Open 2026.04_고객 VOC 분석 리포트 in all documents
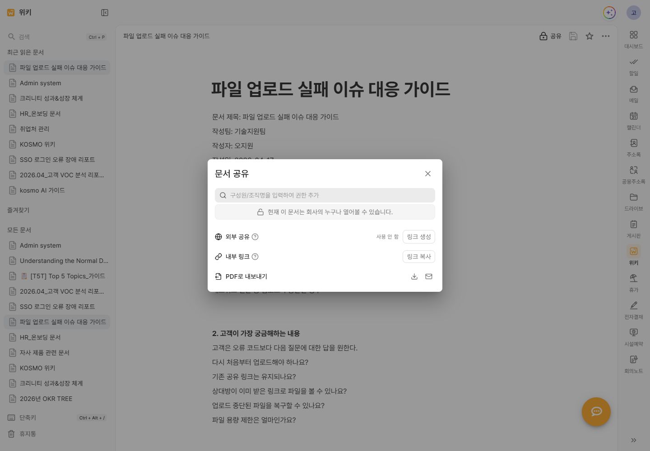 click(x=57, y=291)
